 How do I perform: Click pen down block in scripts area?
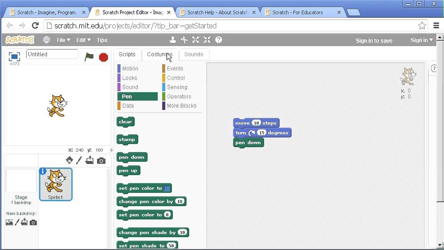(x=248, y=143)
